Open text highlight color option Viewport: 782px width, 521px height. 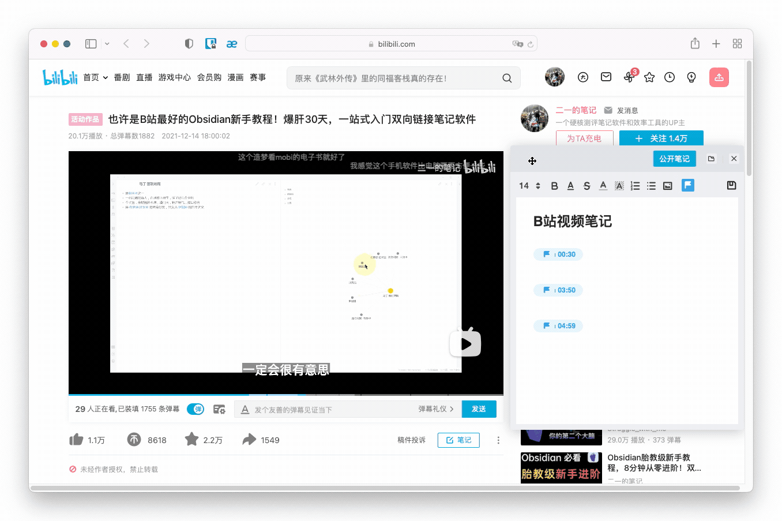click(619, 186)
